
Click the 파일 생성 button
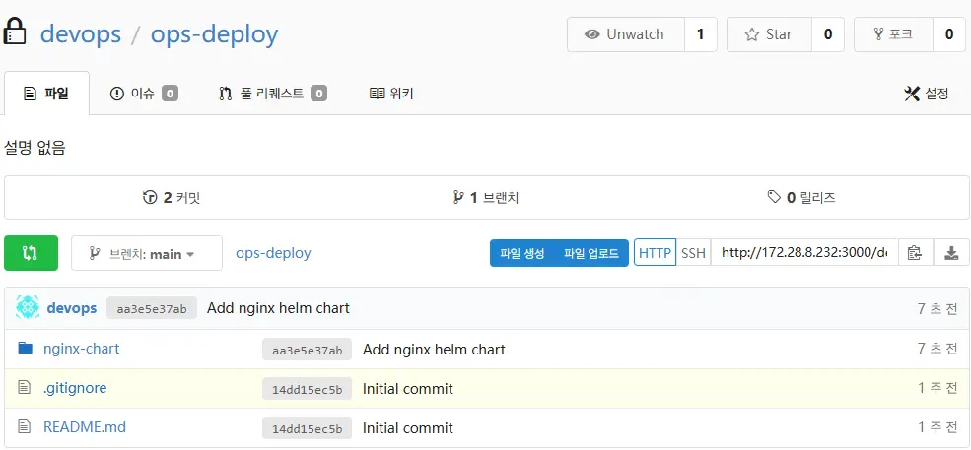[x=521, y=253]
